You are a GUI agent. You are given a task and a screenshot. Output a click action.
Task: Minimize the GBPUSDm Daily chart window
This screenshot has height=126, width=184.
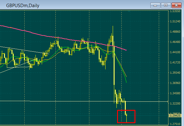155,5
